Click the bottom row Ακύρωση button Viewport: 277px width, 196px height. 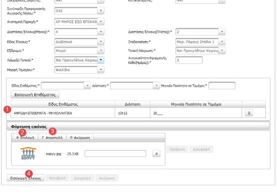[107, 178]
